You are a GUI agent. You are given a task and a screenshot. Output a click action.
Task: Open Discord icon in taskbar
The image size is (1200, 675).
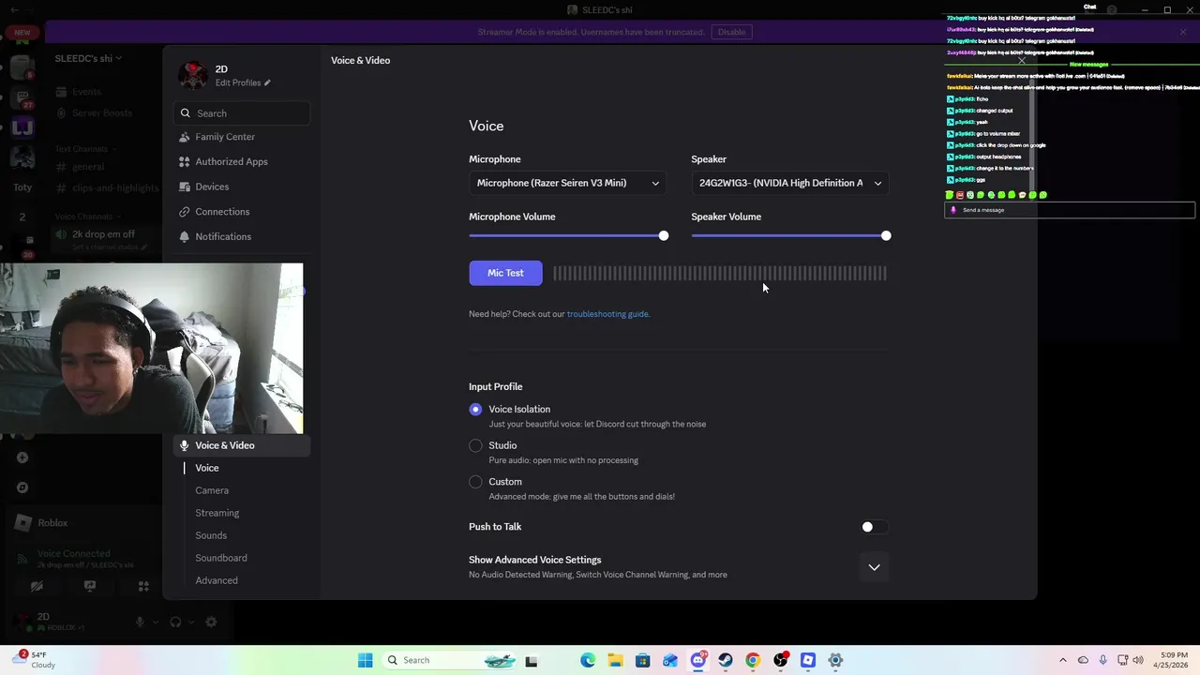(697, 660)
